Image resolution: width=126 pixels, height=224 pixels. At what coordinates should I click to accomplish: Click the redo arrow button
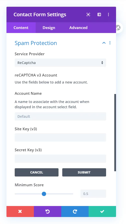pyautogui.click(x=75, y=211)
